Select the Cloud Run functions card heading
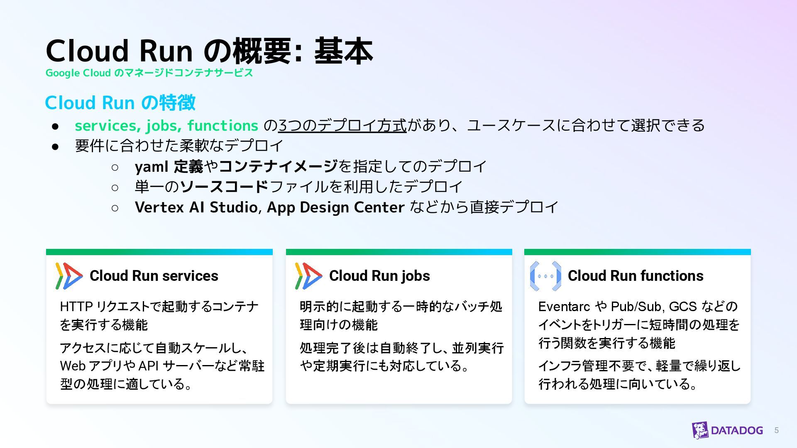797x448 pixels. point(635,276)
